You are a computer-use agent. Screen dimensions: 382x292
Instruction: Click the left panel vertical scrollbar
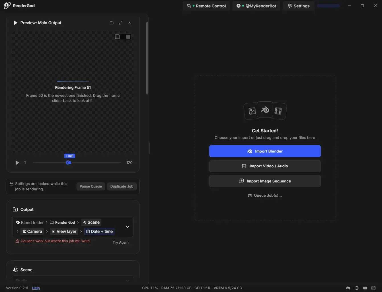pyautogui.click(x=147, y=58)
